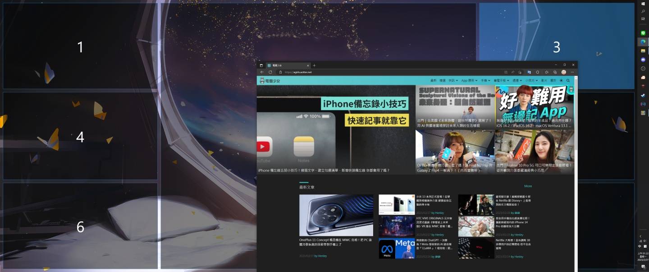Open the browser Collections icon

point(555,71)
